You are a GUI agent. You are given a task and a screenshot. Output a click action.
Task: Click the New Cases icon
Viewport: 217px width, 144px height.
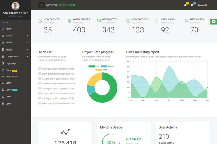point(187,21)
